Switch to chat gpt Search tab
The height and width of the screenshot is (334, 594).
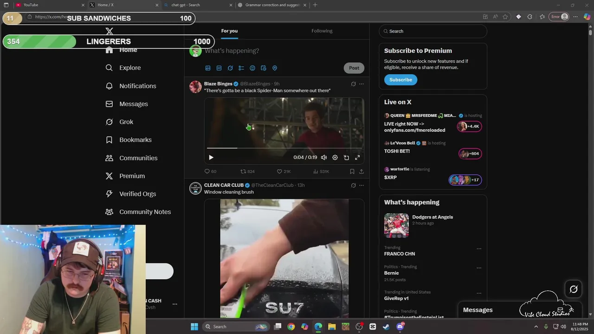pyautogui.click(x=198, y=5)
